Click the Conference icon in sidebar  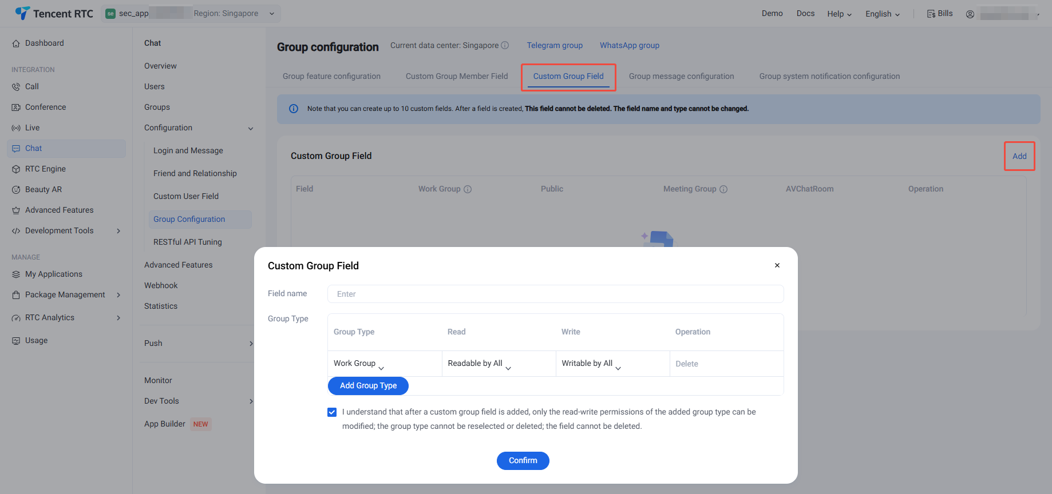click(16, 107)
